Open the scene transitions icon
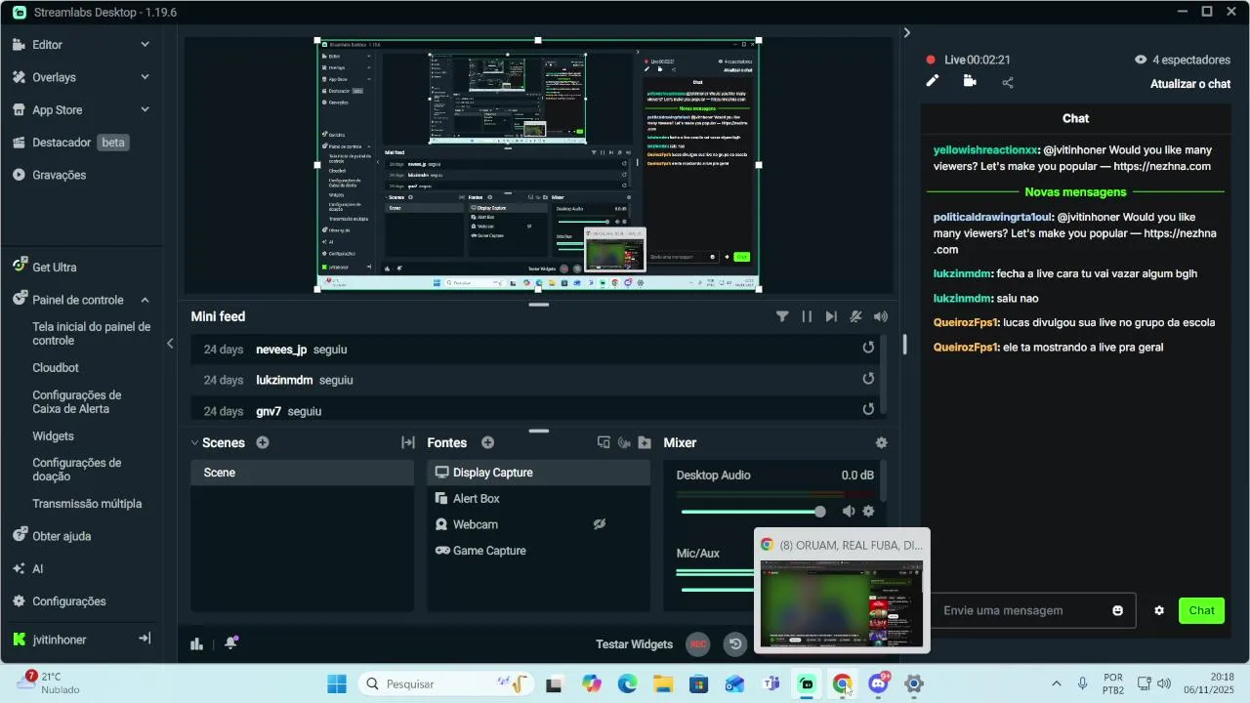 click(408, 443)
